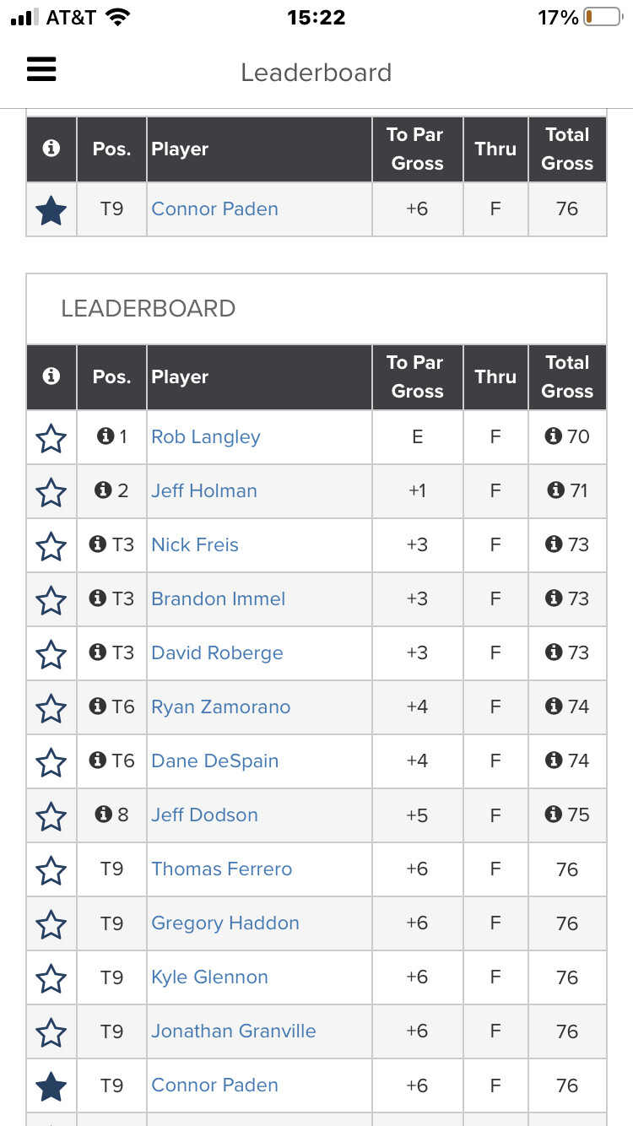Star Brandon Immel as a favorite
Image resolution: width=633 pixels, height=1126 pixels.
coord(51,600)
